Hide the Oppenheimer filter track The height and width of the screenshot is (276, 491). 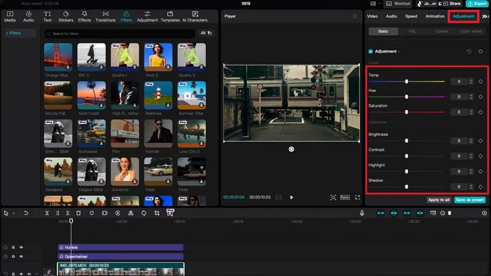[x=21, y=256]
